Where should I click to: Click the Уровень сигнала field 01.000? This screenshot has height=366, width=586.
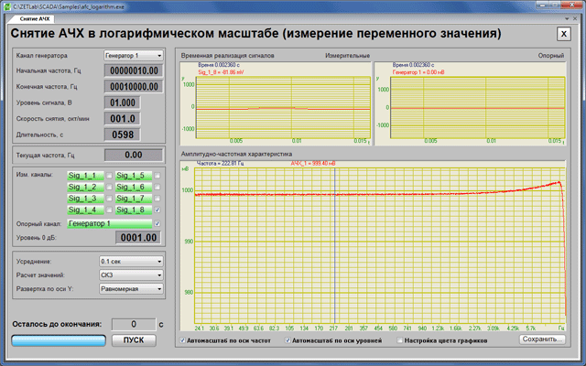click(122, 102)
